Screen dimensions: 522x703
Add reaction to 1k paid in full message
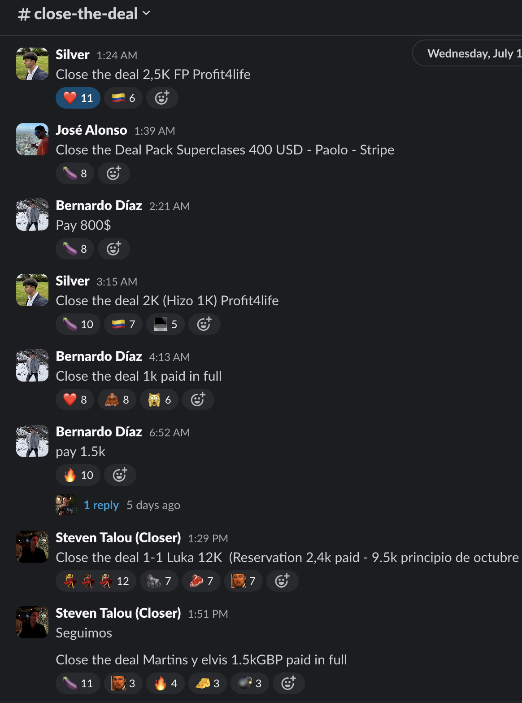click(198, 400)
